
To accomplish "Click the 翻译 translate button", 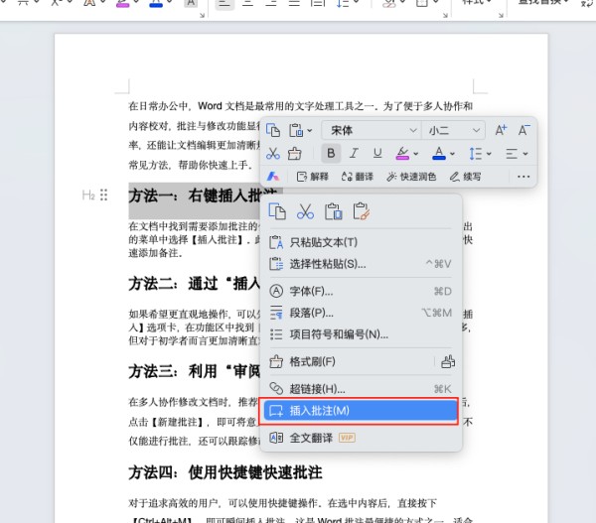I will (357, 177).
